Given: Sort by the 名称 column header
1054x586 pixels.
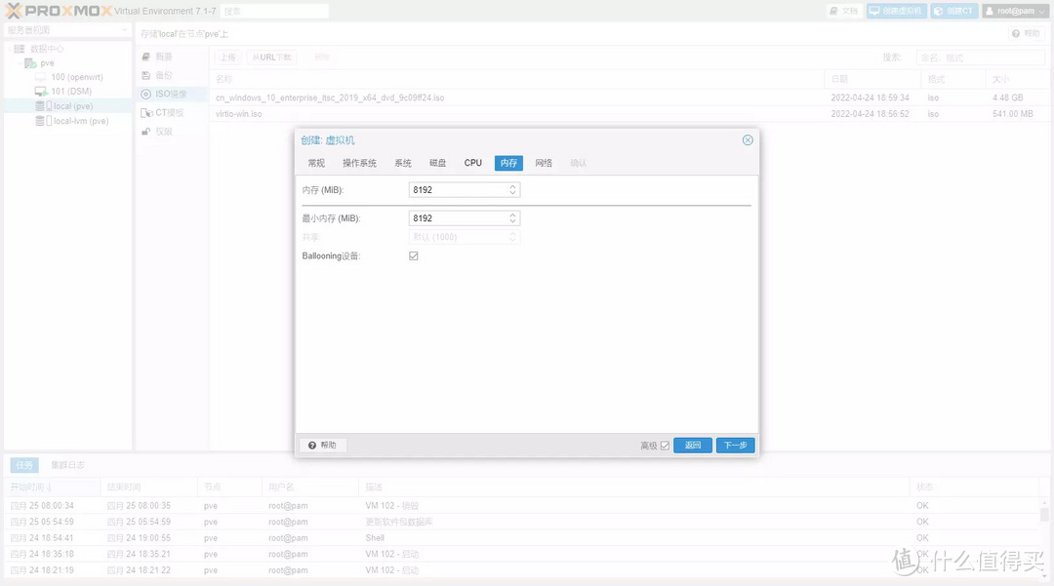Looking at the screenshot, I should pos(517,79).
